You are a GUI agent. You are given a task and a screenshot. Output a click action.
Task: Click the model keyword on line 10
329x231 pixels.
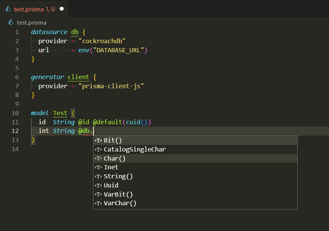point(40,113)
